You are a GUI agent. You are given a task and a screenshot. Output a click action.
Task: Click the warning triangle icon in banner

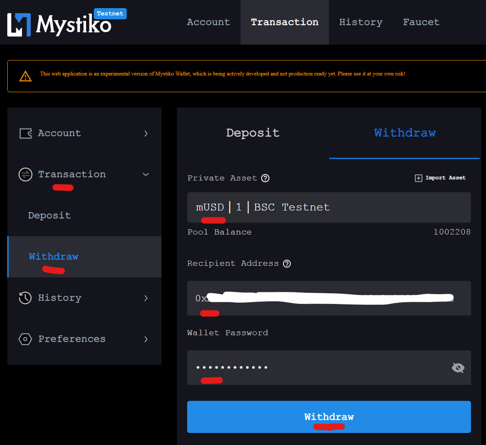click(x=25, y=76)
